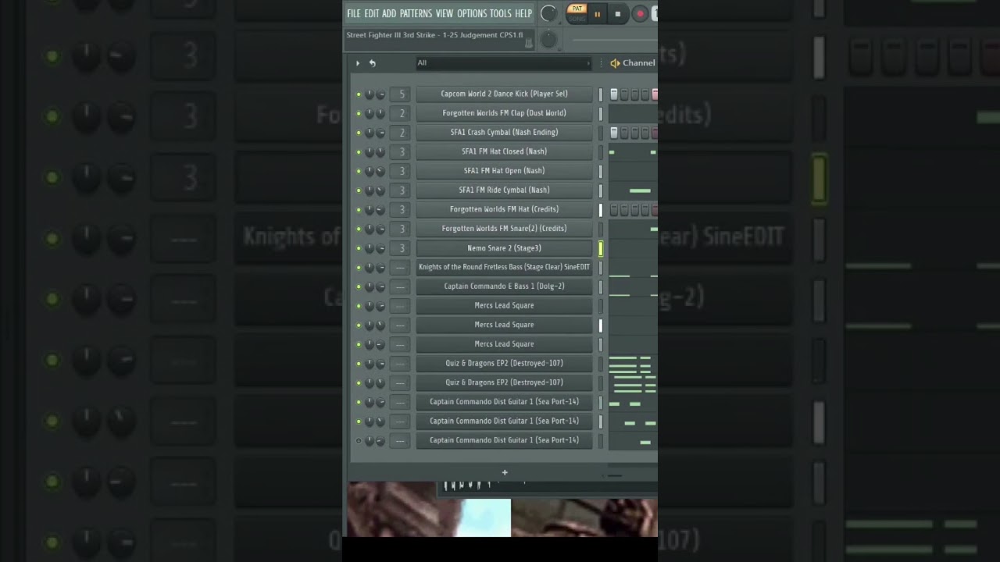
Task: Open the VIEW menu
Action: (445, 13)
